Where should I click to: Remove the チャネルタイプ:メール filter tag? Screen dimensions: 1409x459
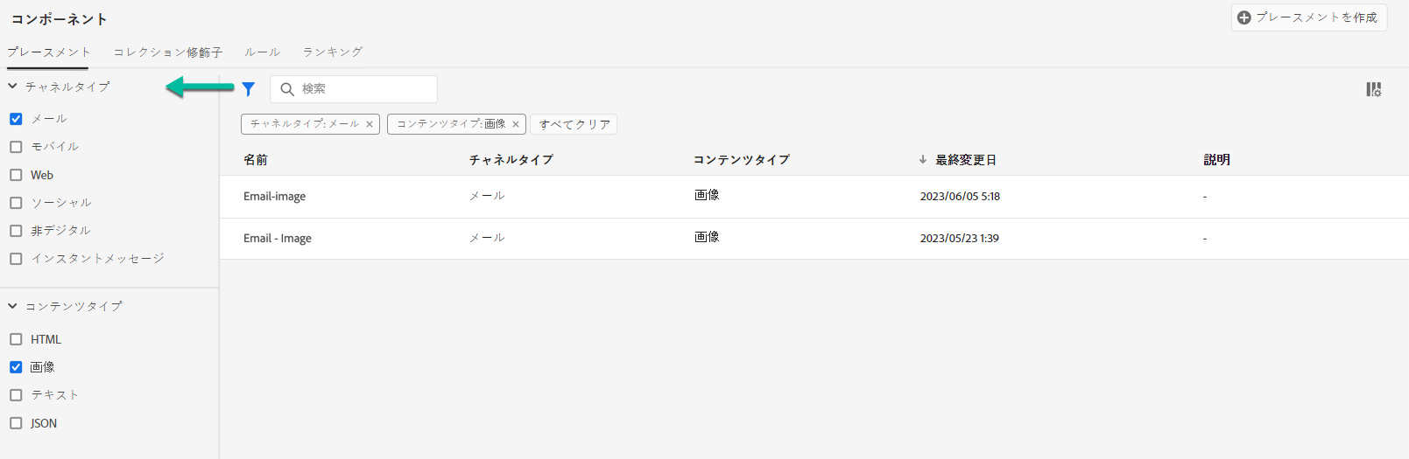tap(370, 124)
